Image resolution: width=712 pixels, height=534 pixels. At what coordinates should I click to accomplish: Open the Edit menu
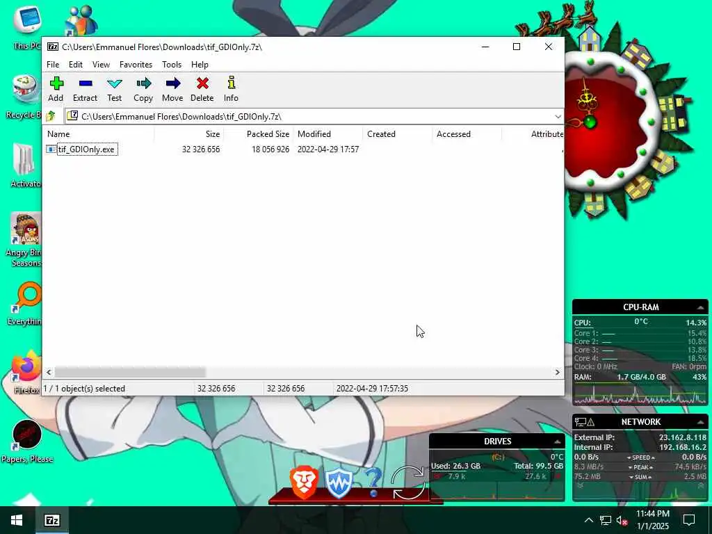point(75,65)
